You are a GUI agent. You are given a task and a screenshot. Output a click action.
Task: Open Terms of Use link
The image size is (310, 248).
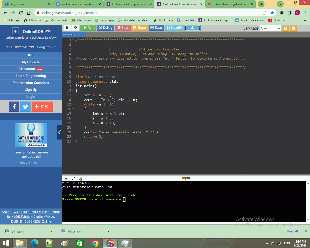point(39,212)
